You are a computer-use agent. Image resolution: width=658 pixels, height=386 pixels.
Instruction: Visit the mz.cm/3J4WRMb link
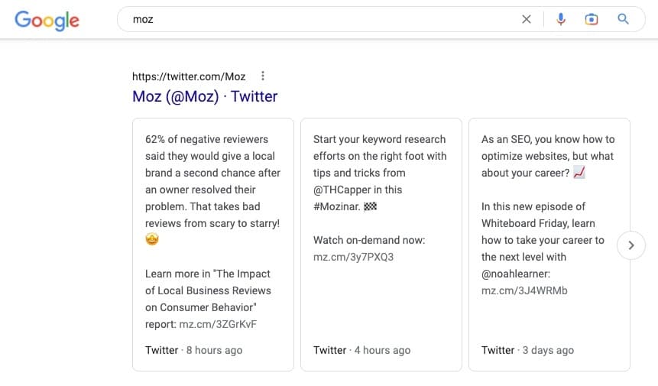(524, 290)
